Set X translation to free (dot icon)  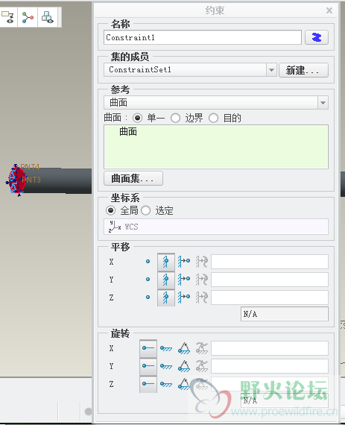coord(148,261)
